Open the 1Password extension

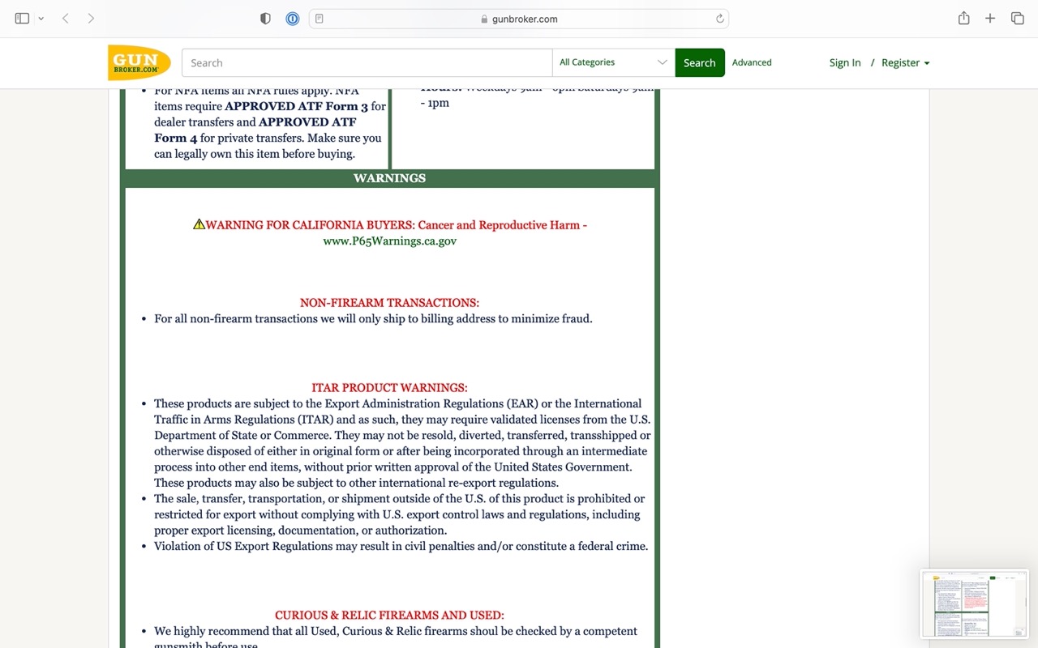click(293, 19)
